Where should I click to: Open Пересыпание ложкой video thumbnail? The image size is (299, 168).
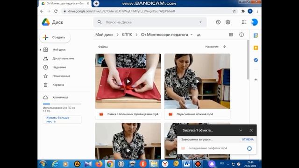(x=197, y=81)
